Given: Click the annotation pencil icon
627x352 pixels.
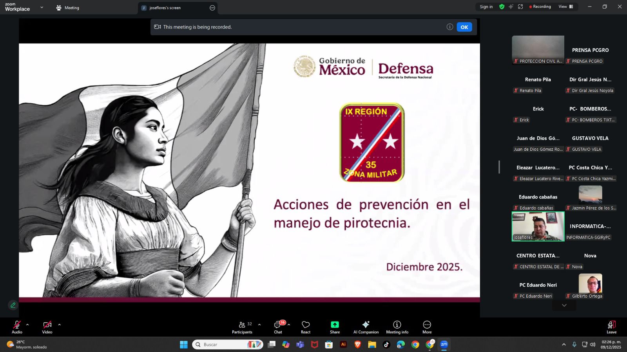Looking at the screenshot, I should [x=13, y=305].
